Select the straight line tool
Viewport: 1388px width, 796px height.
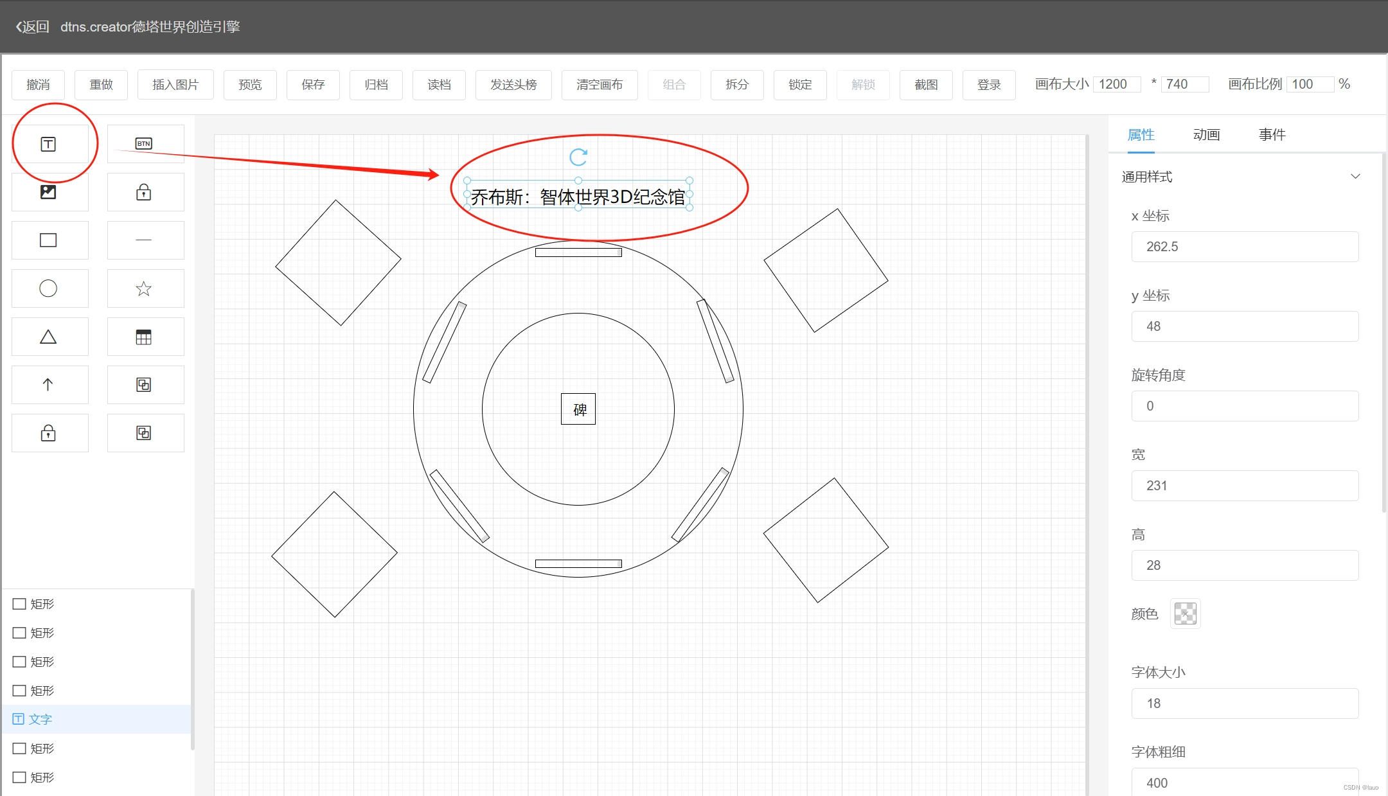pos(145,240)
